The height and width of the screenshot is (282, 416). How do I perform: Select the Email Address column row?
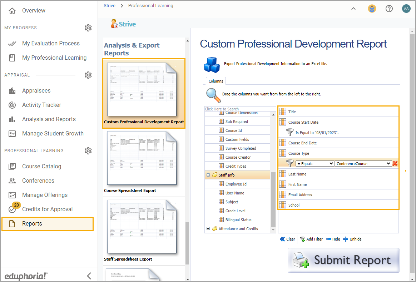point(338,195)
